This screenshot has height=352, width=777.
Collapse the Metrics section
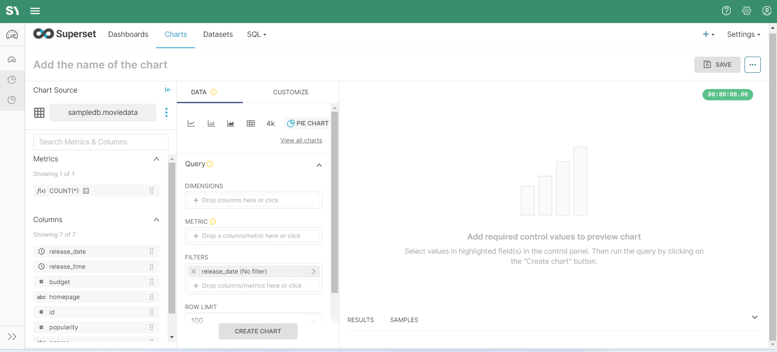point(156,159)
